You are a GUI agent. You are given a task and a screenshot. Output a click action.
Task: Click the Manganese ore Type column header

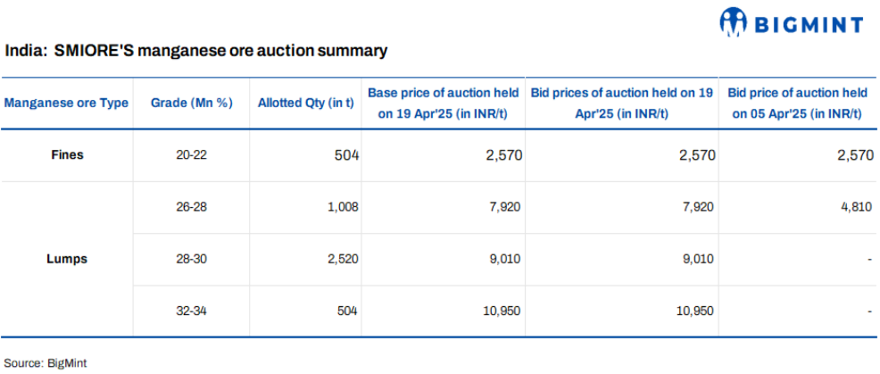(x=67, y=103)
